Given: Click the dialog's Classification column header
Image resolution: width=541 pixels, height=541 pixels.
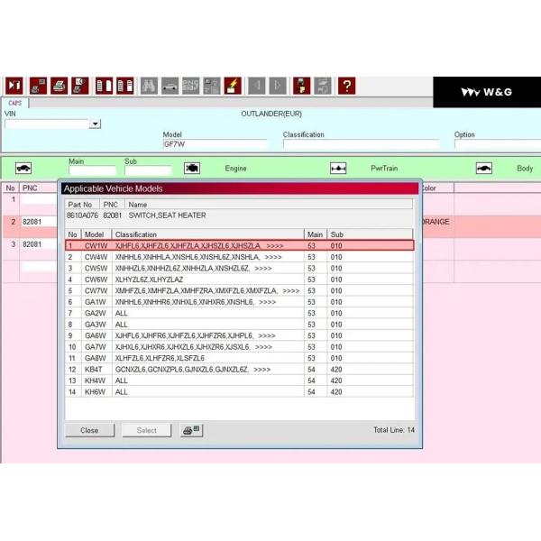Looking at the screenshot, I should point(208,234).
